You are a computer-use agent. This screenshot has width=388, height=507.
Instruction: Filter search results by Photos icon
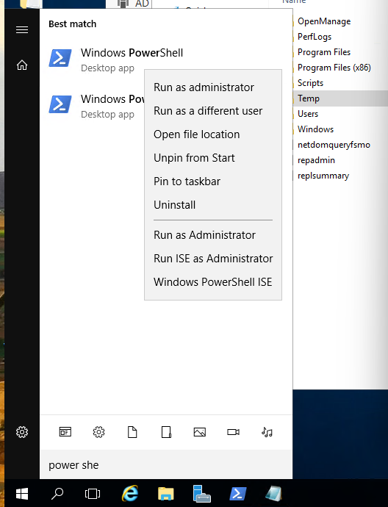199,432
